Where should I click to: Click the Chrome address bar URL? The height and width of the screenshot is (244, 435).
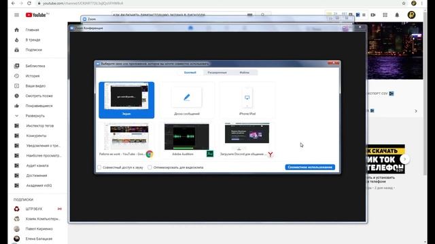83,3
